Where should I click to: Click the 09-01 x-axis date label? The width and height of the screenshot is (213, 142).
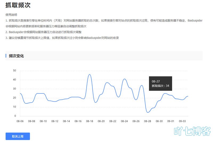(171, 121)
